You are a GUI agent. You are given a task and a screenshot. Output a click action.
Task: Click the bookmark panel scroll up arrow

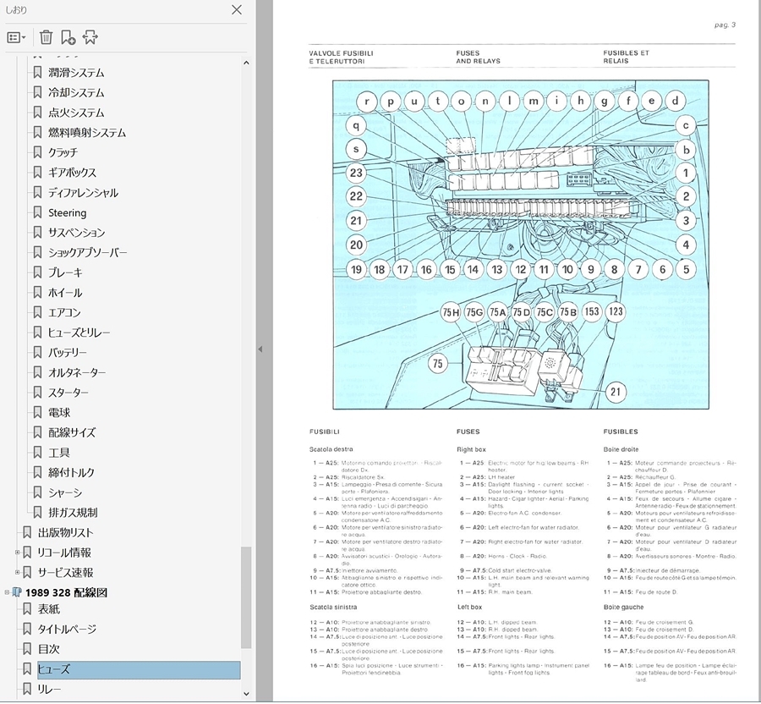pos(246,63)
